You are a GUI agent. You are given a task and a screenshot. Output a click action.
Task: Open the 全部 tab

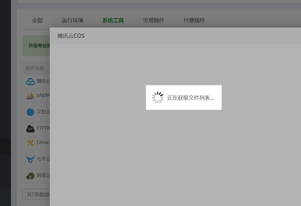[37, 20]
